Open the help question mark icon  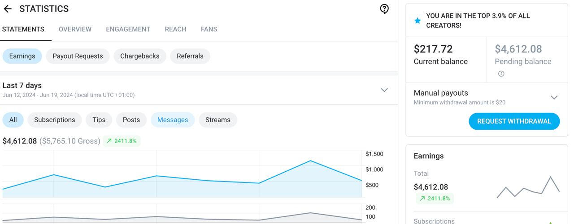[x=384, y=9]
